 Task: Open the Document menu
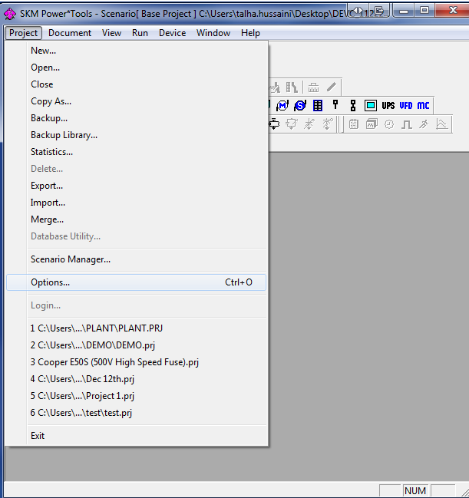(x=70, y=33)
